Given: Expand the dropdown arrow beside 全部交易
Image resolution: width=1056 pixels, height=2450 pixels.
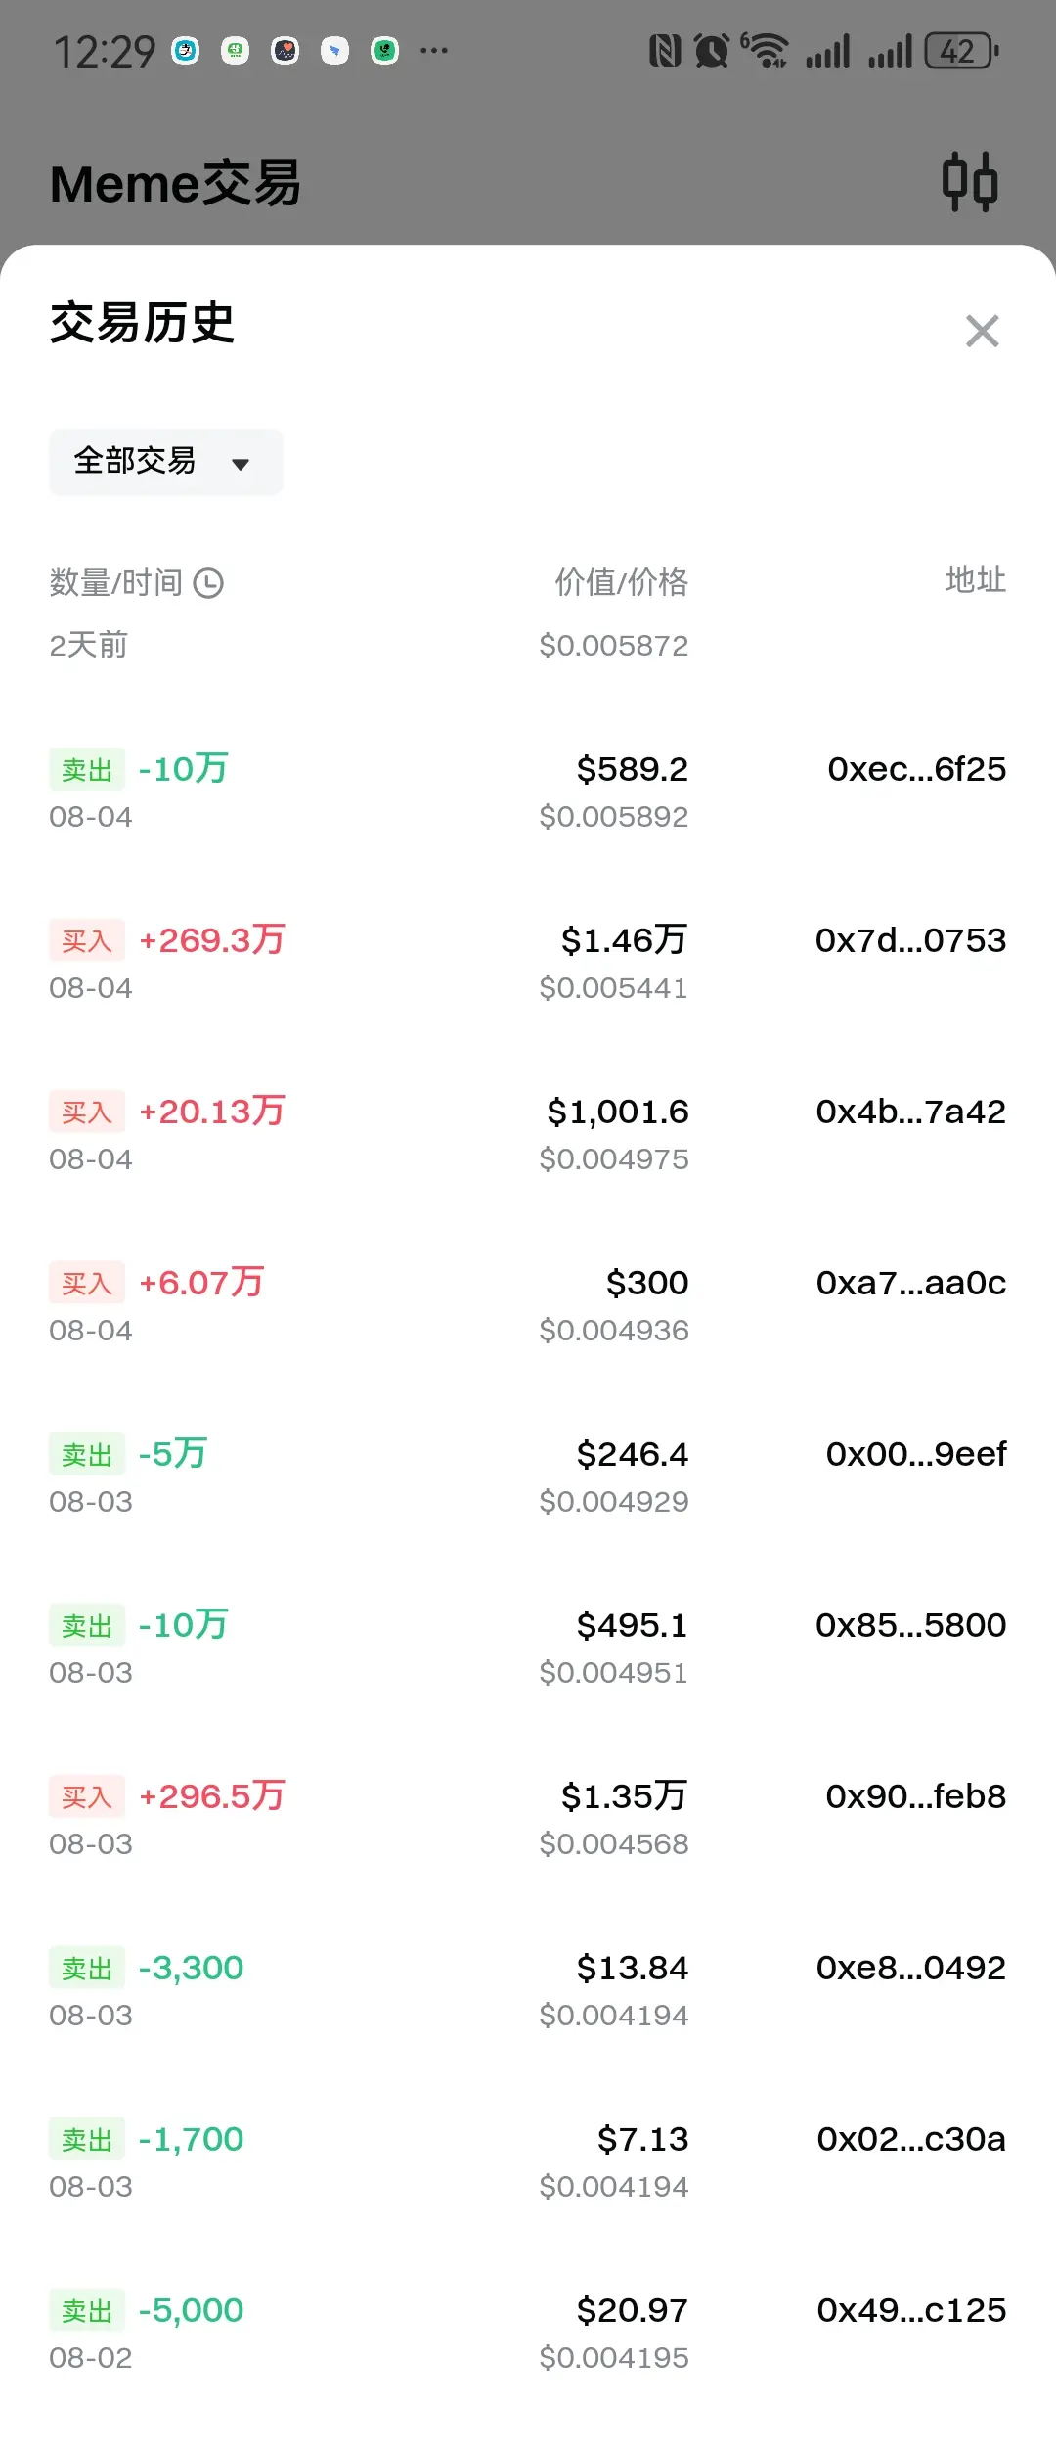Looking at the screenshot, I should (241, 464).
